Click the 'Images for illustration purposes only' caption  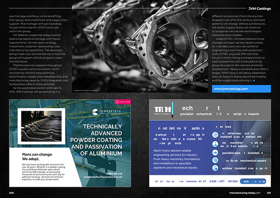[x=86, y=91]
